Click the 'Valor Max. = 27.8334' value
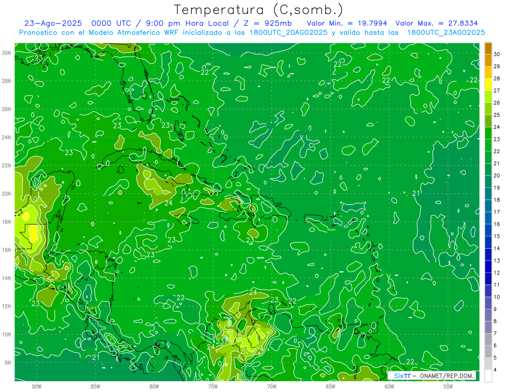 [437, 23]
